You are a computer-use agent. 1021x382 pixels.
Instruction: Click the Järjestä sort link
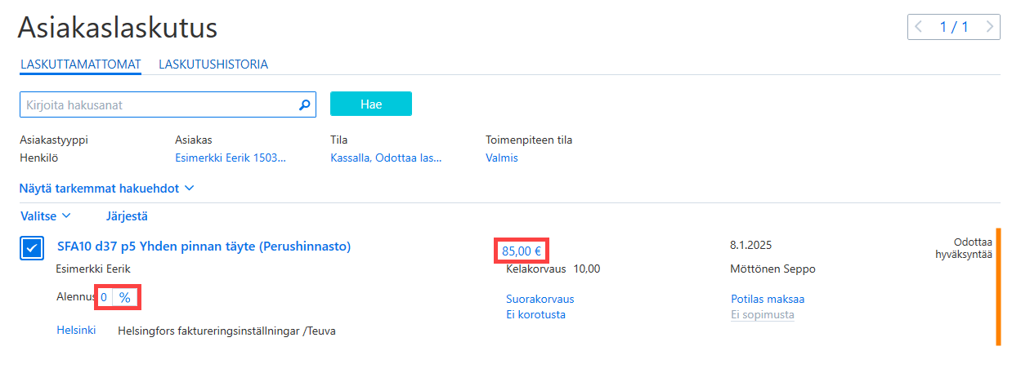pos(127,216)
